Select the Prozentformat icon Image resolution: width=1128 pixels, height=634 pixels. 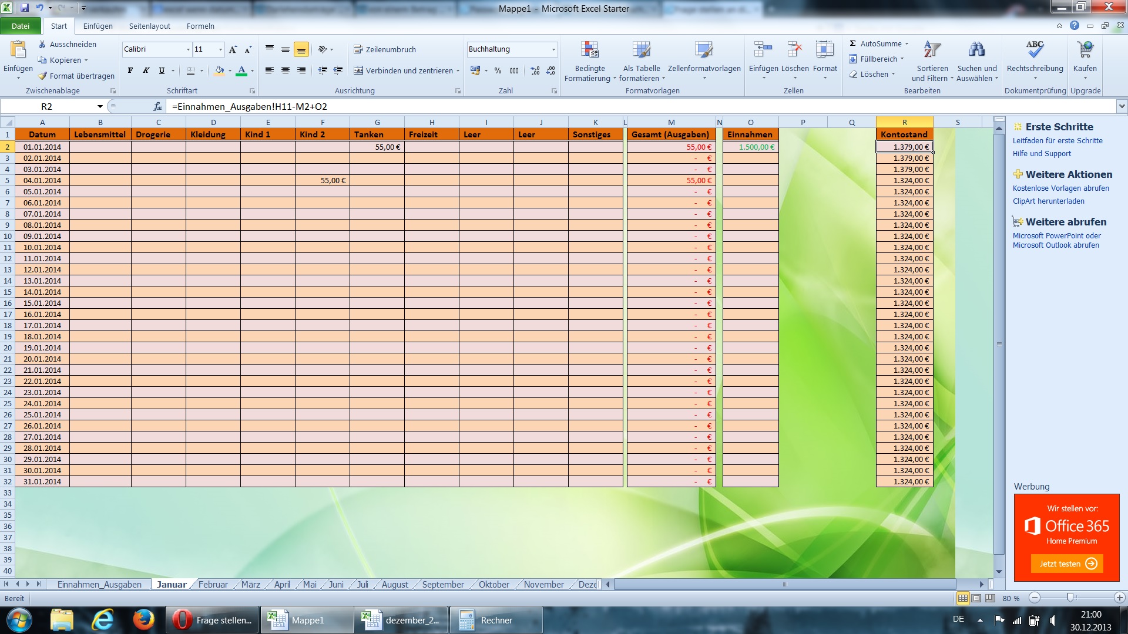tap(497, 70)
